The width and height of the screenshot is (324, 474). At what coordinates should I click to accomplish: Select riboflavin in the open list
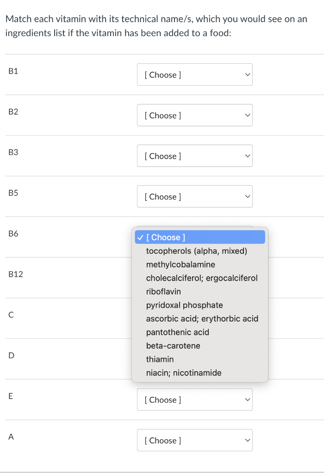click(x=163, y=292)
